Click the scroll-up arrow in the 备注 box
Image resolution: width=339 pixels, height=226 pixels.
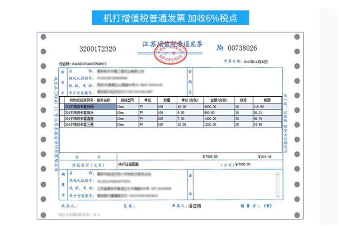click(278, 174)
